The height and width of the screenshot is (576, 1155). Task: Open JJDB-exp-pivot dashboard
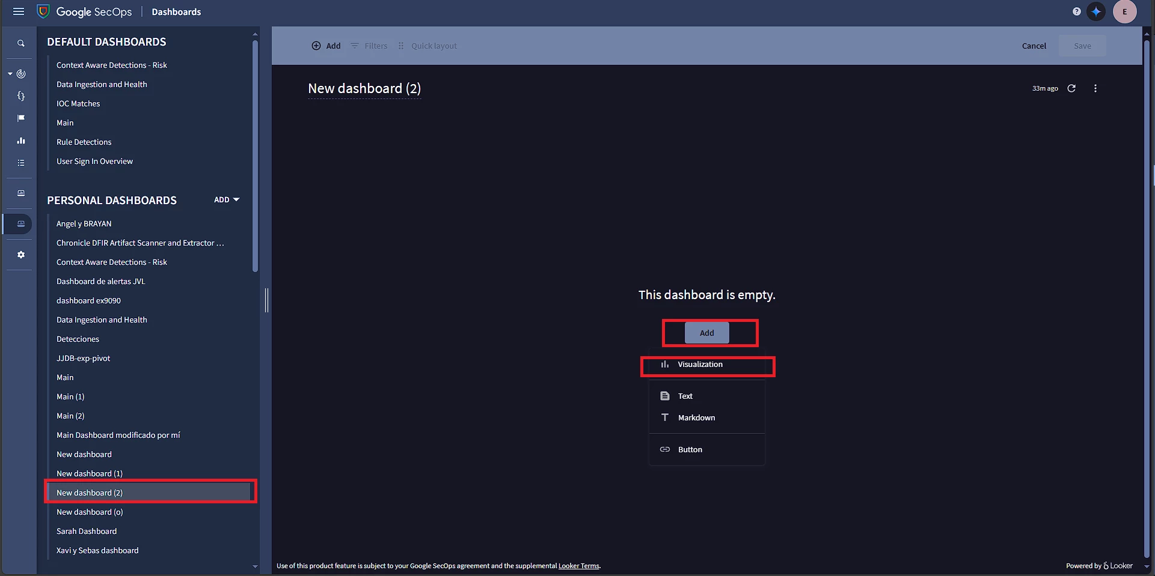pos(83,358)
